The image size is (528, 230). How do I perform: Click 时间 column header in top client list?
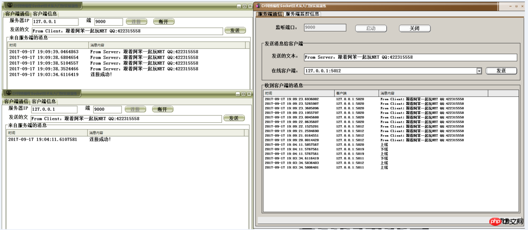coord(48,45)
